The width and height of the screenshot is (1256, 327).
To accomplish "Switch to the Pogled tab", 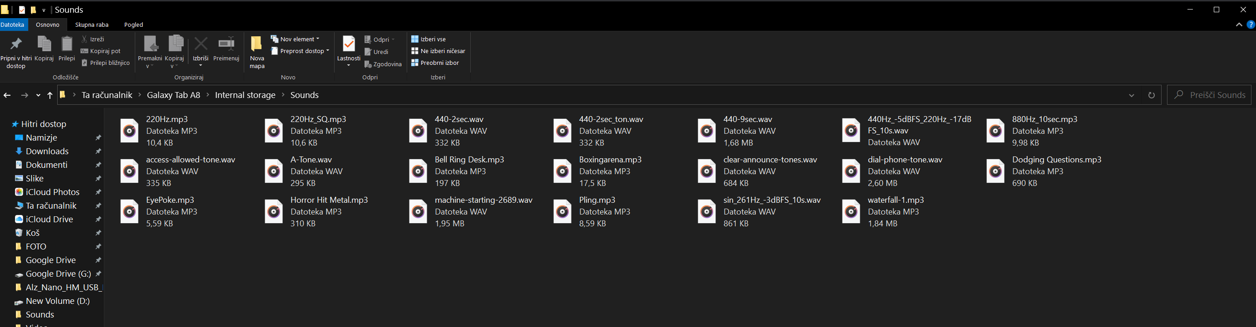I will [x=133, y=25].
